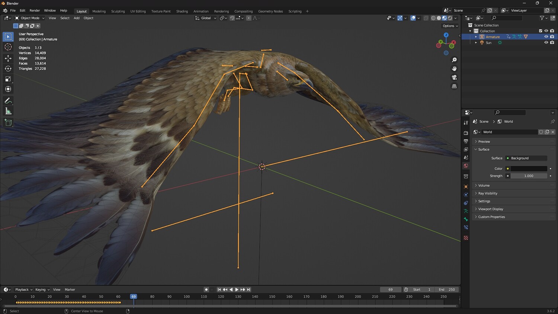Screen dimensions: 558x314
Task: Select the Scale tool
Action: tap(8, 79)
